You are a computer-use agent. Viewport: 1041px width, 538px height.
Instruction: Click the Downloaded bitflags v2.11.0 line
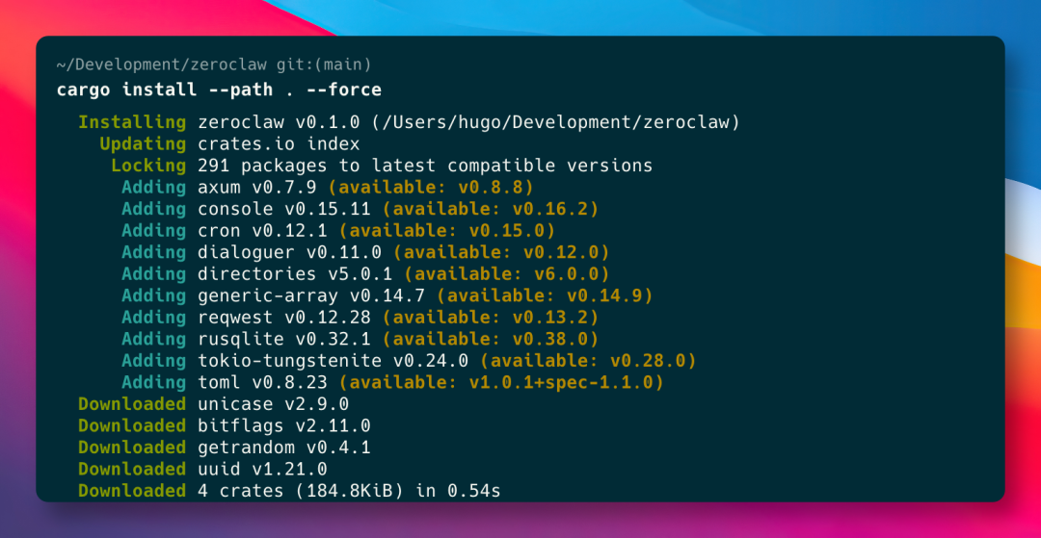pos(225,426)
